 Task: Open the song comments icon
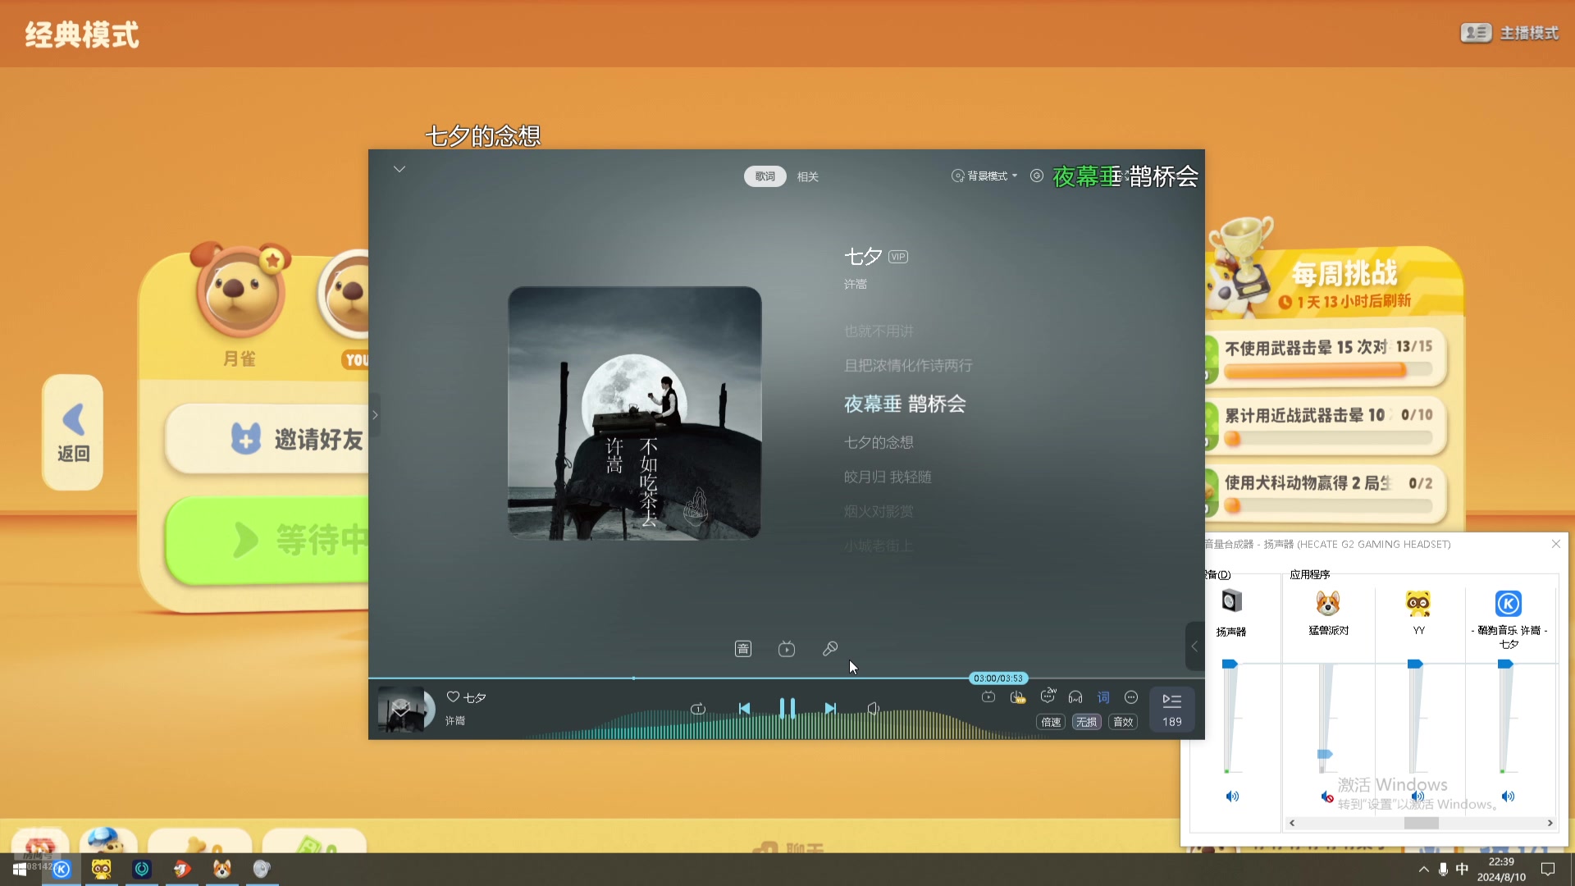click(x=1048, y=696)
